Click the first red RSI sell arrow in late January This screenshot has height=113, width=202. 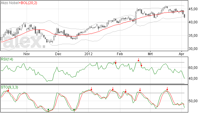(116, 62)
